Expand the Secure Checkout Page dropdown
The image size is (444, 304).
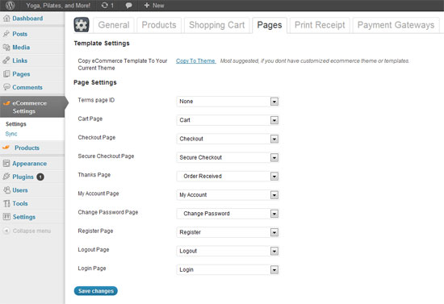pyautogui.click(x=228, y=157)
